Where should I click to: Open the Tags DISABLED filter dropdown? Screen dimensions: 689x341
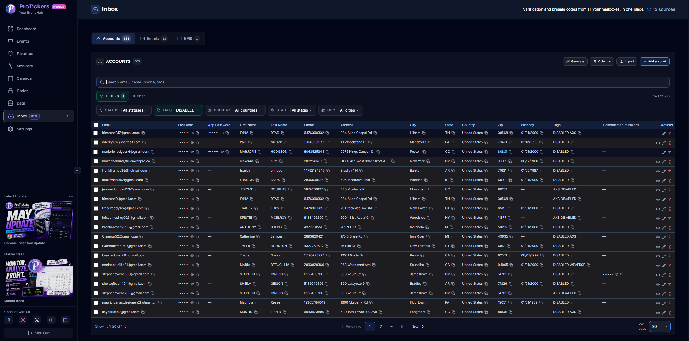pyautogui.click(x=178, y=110)
